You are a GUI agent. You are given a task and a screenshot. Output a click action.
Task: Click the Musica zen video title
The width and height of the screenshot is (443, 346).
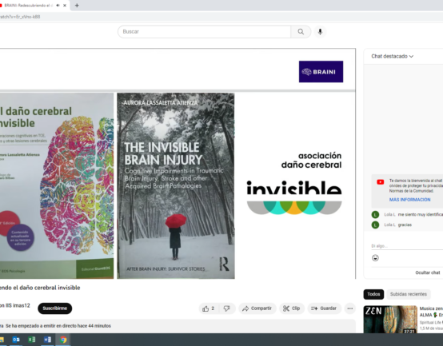click(431, 312)
